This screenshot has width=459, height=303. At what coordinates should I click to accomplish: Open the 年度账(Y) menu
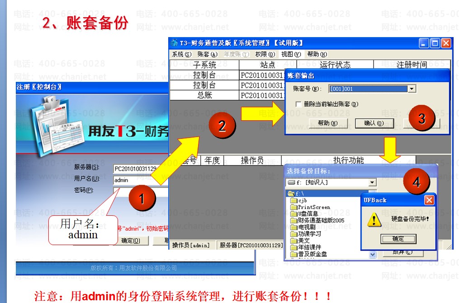click(x=236, y=54)
